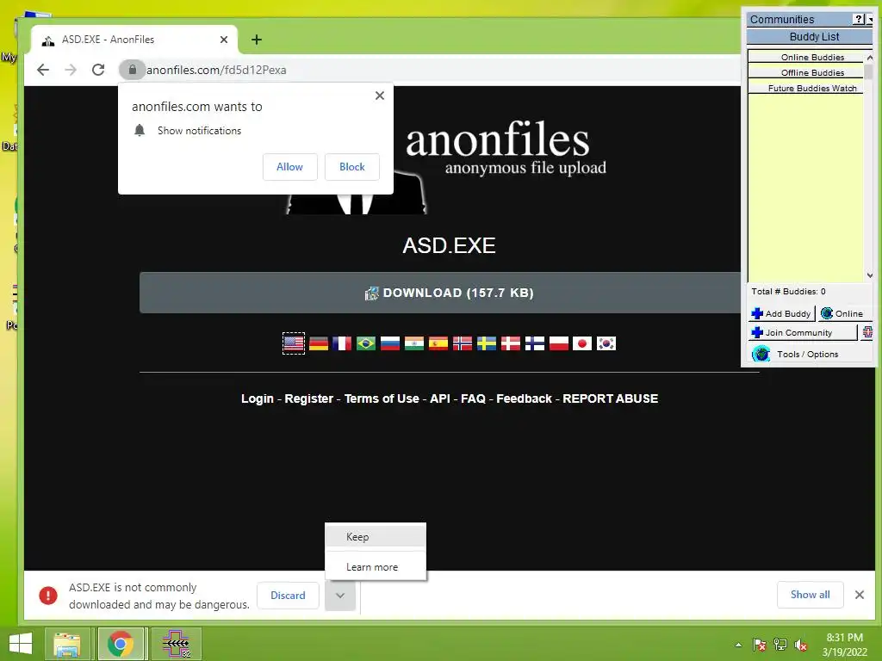Choose Learn more from download menu
The image size is (882, 661).
tap(376, 567)
